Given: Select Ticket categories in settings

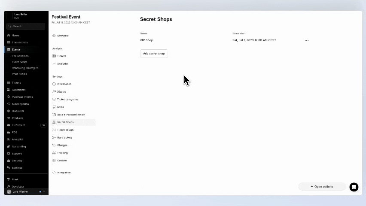Looking at the screenshot, I should point(67,99).
